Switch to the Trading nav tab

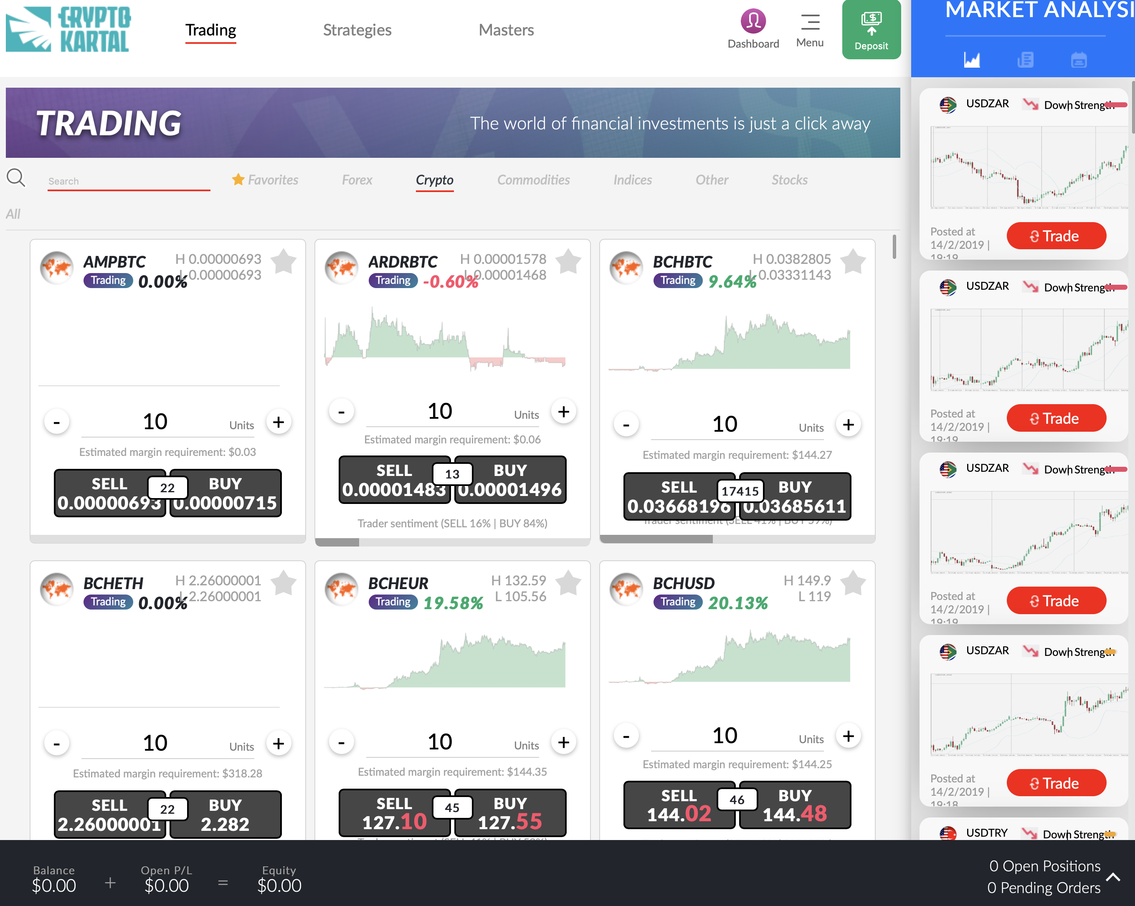click(x=210, y=30)
